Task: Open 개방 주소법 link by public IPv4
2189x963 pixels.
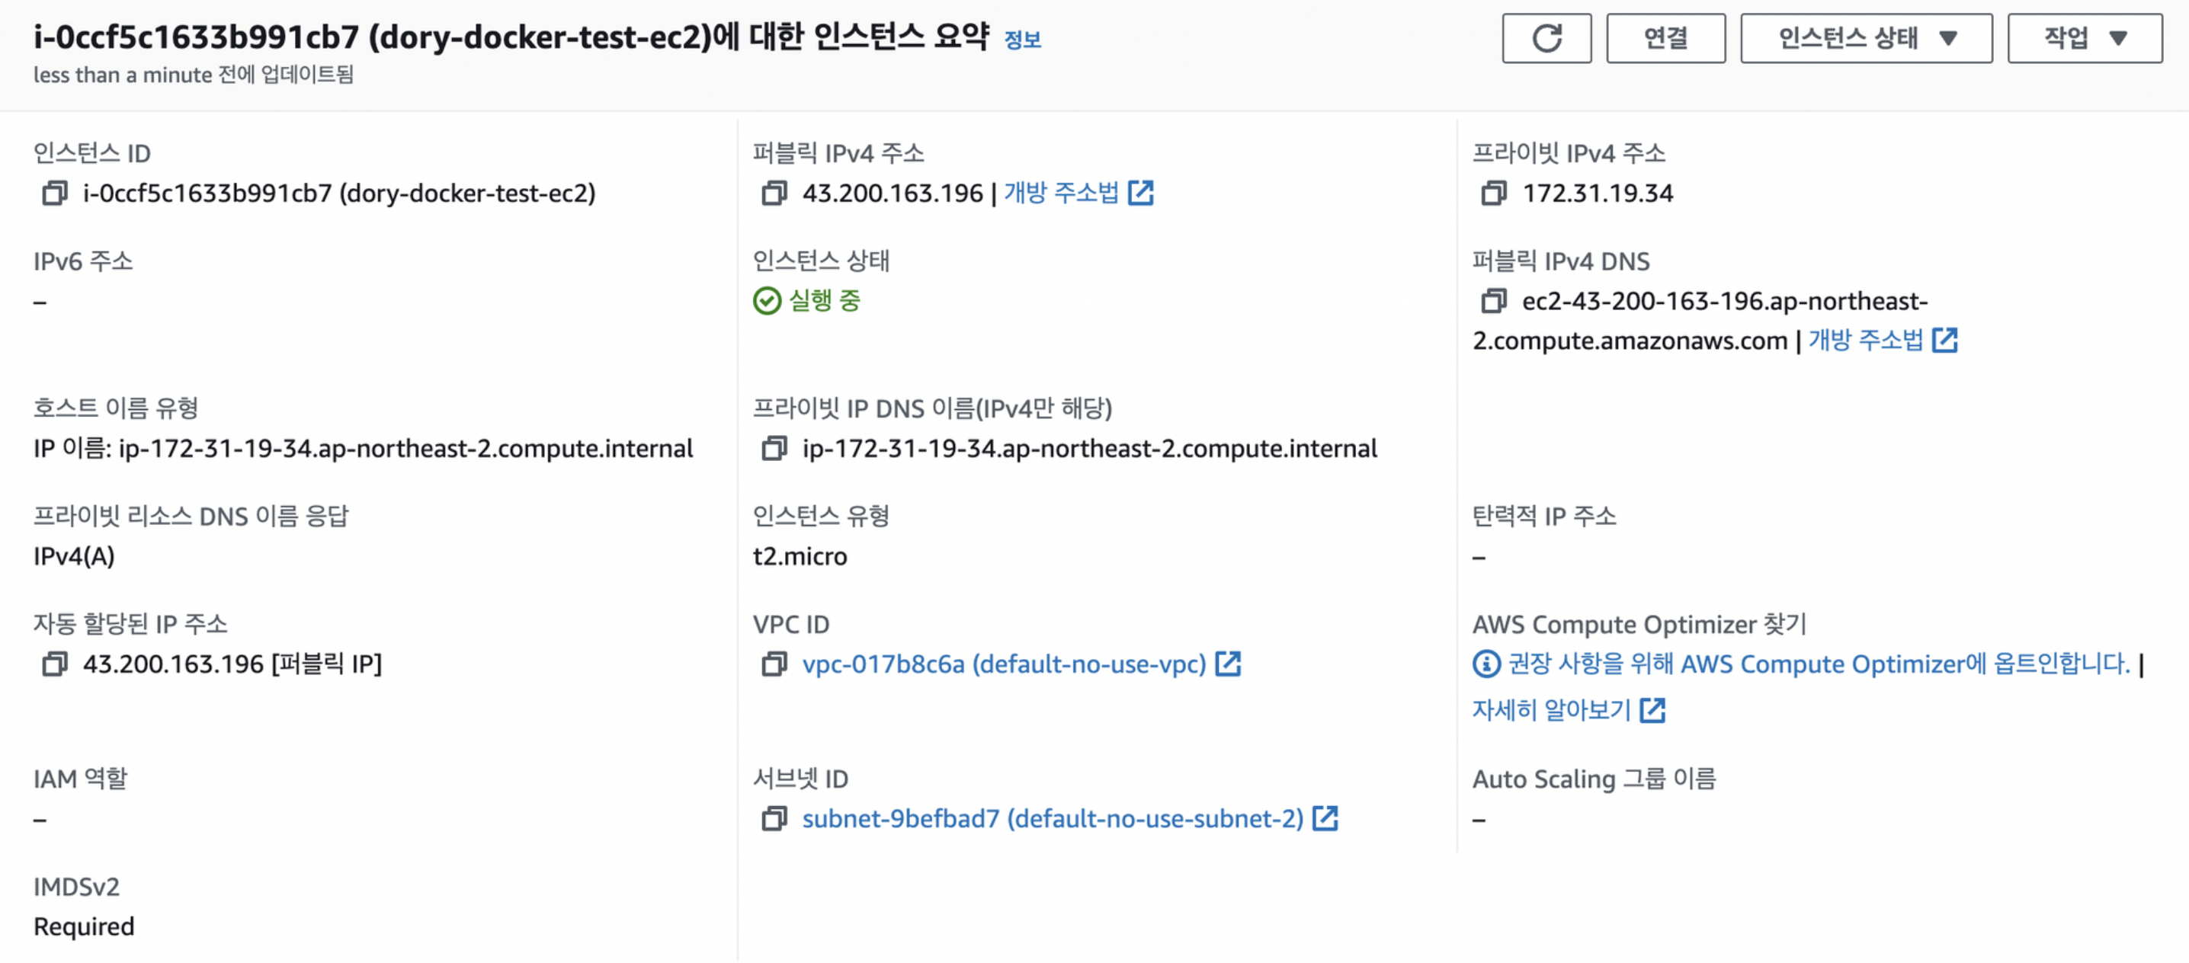Action: (x=1078, y=194)
